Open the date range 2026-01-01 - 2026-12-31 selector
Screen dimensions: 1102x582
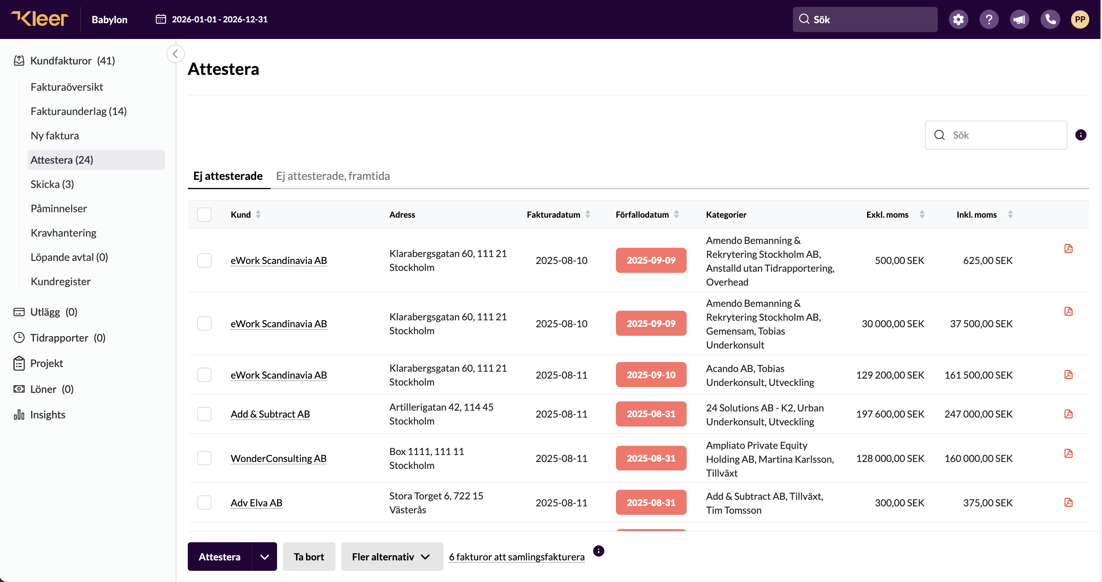point(211,19)
